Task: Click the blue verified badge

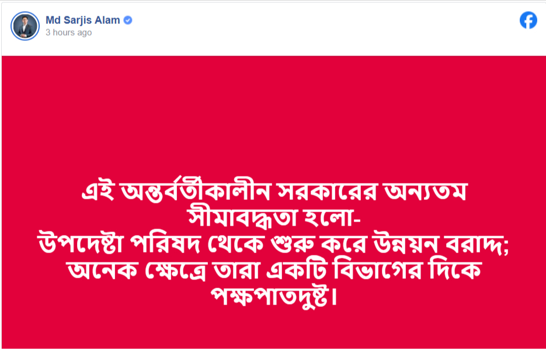Action: 128,20
